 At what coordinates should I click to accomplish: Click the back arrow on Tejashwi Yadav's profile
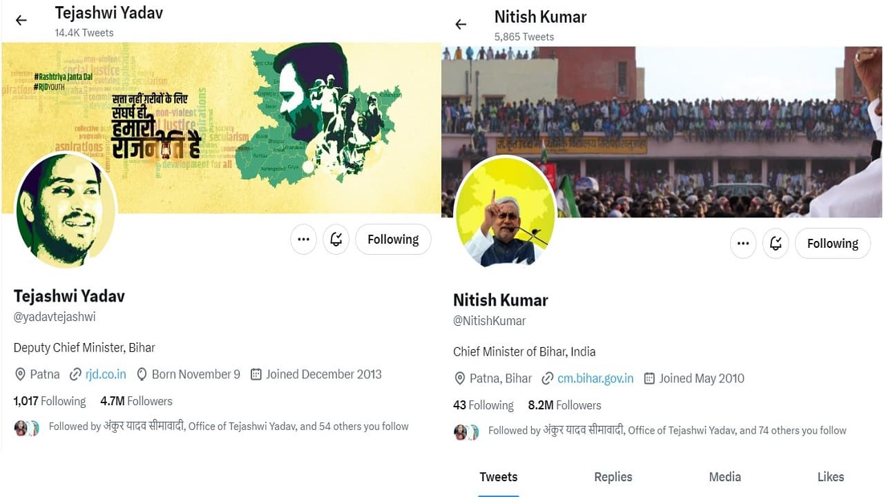[21, 20]
